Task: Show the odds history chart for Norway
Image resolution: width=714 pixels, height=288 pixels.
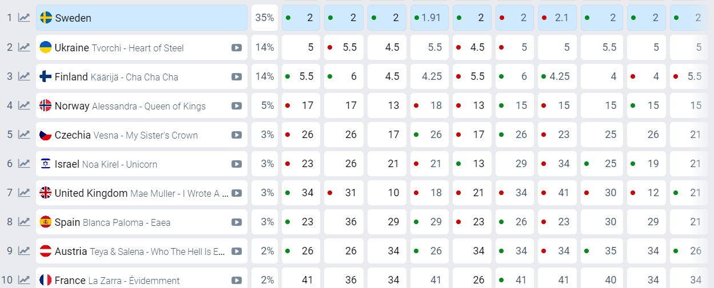Action: 24,106
